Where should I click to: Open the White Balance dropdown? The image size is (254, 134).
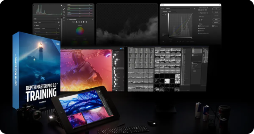click(x=49, y=28)
